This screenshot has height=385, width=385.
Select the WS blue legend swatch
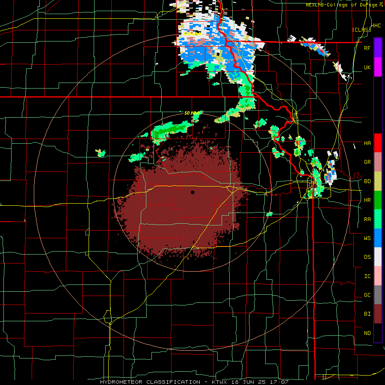[x=378, y=238]
